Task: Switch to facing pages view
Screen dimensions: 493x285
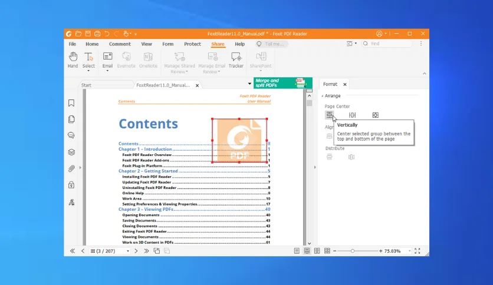Action: click(317, 251)
